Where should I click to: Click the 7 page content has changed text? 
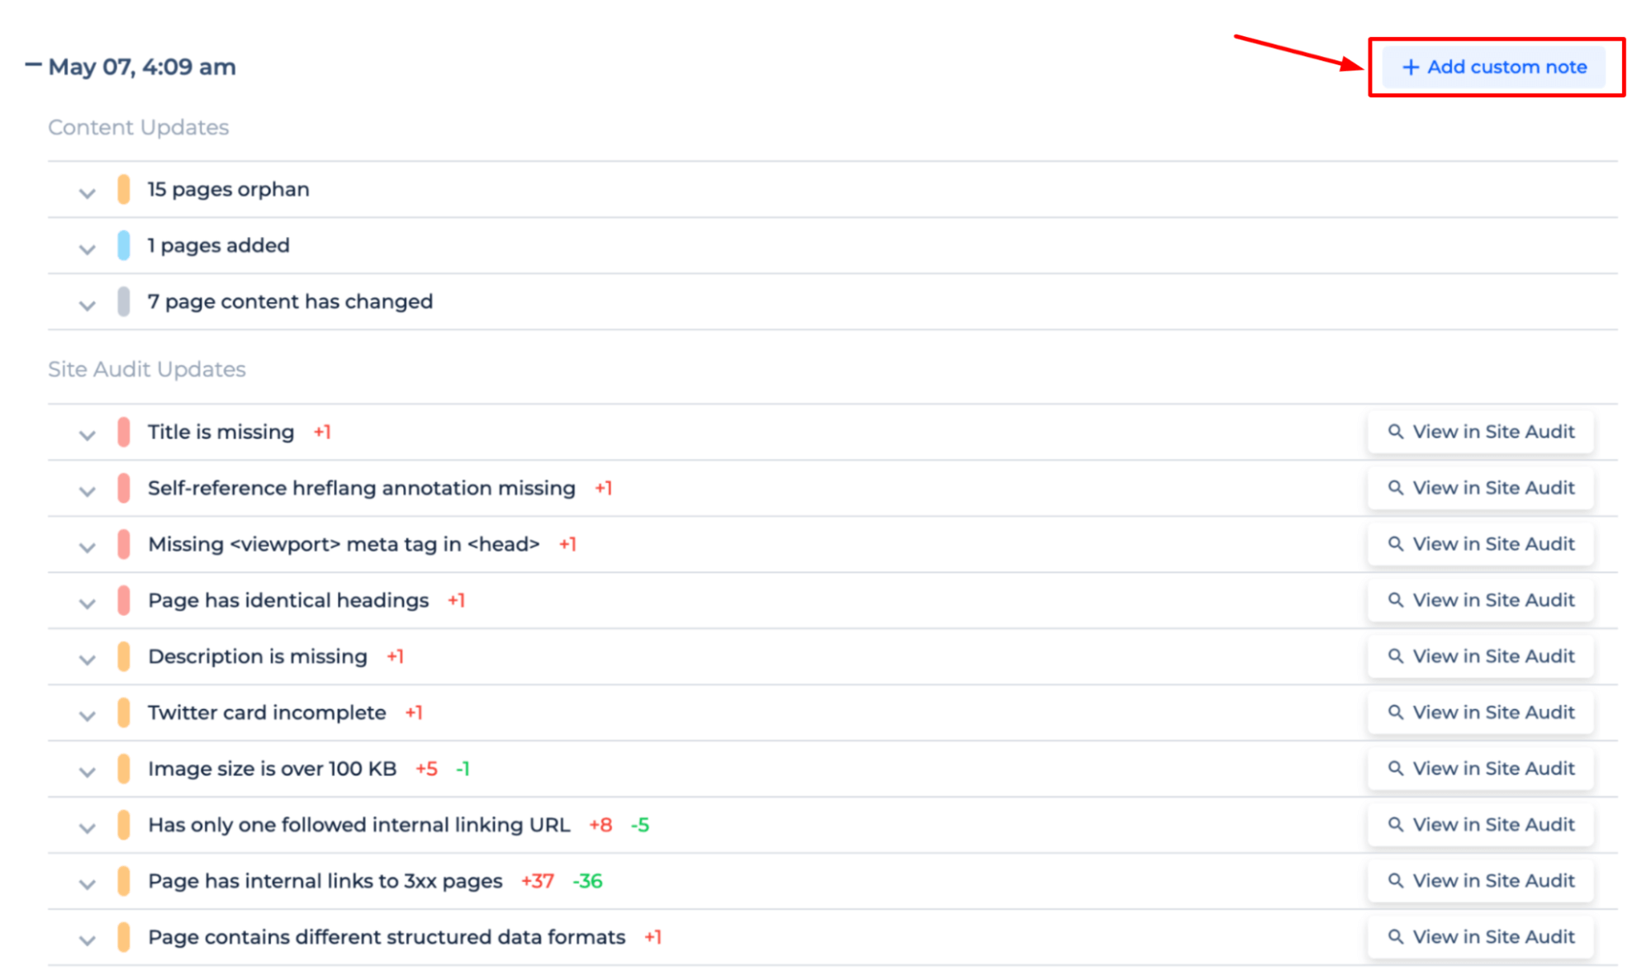[x=290, y=301]
